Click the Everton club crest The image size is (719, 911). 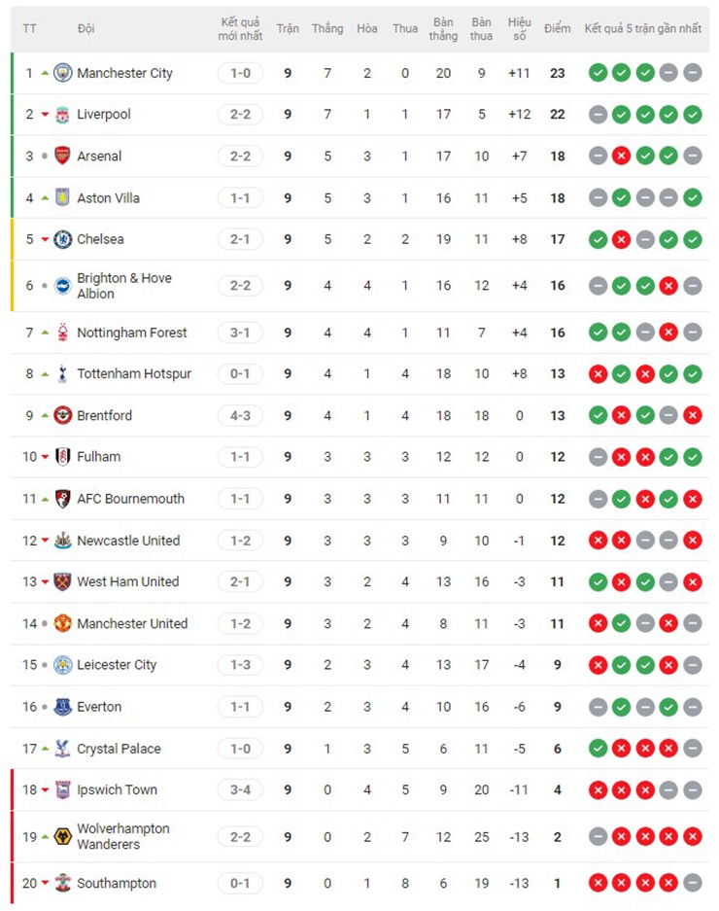(62, 707)
